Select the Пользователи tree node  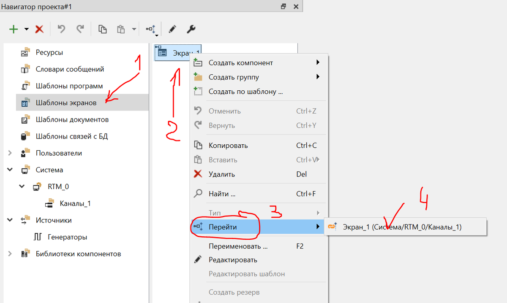59,153
